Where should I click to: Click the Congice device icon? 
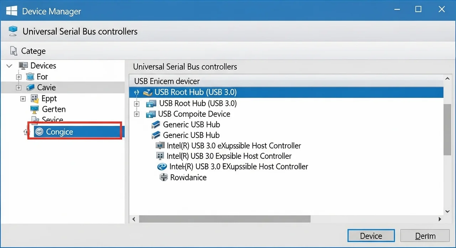click(x=39, y=132)
